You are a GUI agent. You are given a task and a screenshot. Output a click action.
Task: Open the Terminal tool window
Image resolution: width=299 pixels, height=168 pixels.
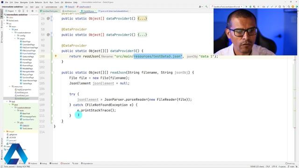pyautogui.click(x=54, y=163)
